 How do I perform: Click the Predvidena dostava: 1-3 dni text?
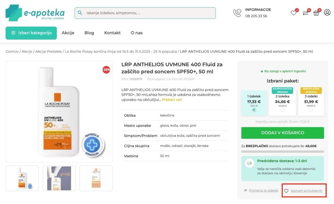tap(282, 161)
